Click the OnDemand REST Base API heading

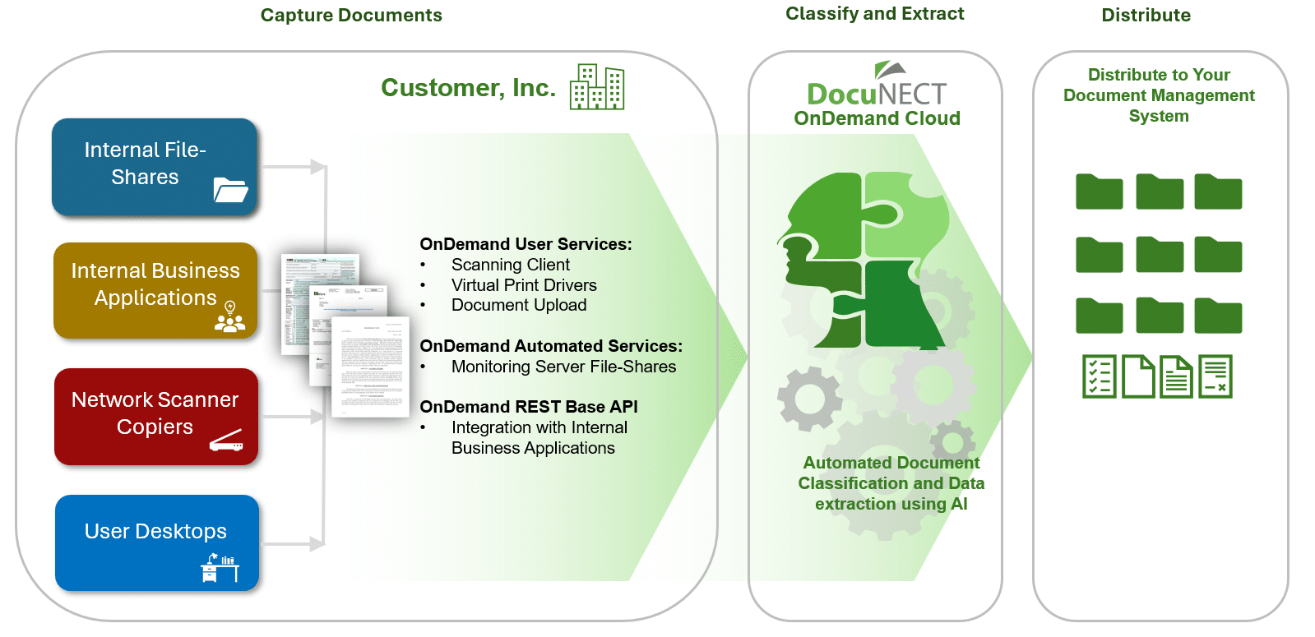(x=529, y=407)
